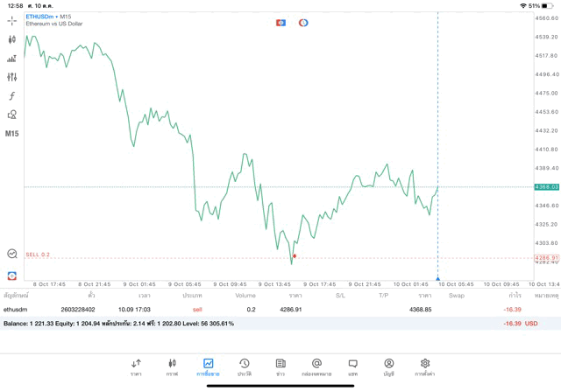Open the Settings gear tab
The image size is (561, 391).
point(425,367)
